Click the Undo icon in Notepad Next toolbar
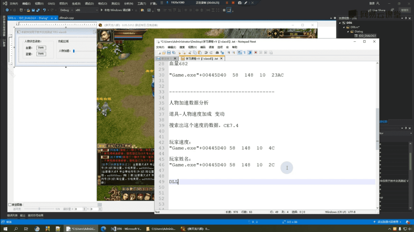 [206, 53]
